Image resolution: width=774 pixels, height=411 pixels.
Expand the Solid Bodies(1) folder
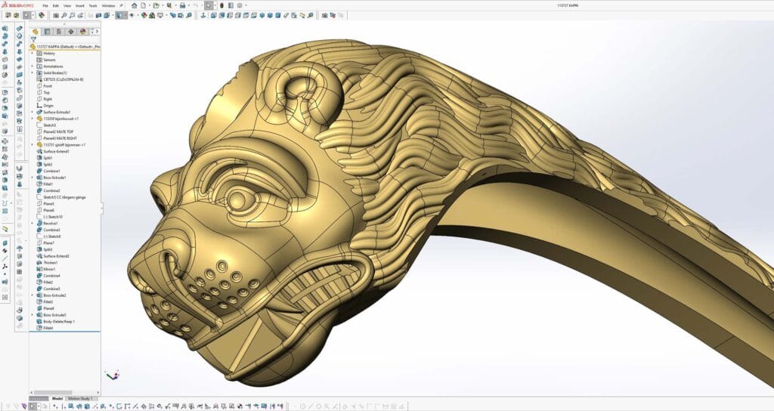coord(32,73)
